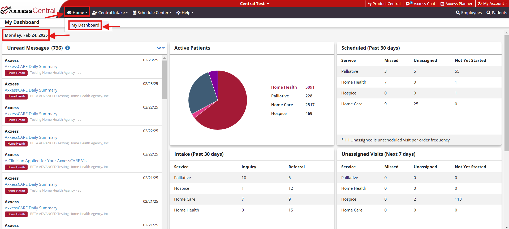
Task: Click the Hospice legend count 469
Action: tap(309, 114)
